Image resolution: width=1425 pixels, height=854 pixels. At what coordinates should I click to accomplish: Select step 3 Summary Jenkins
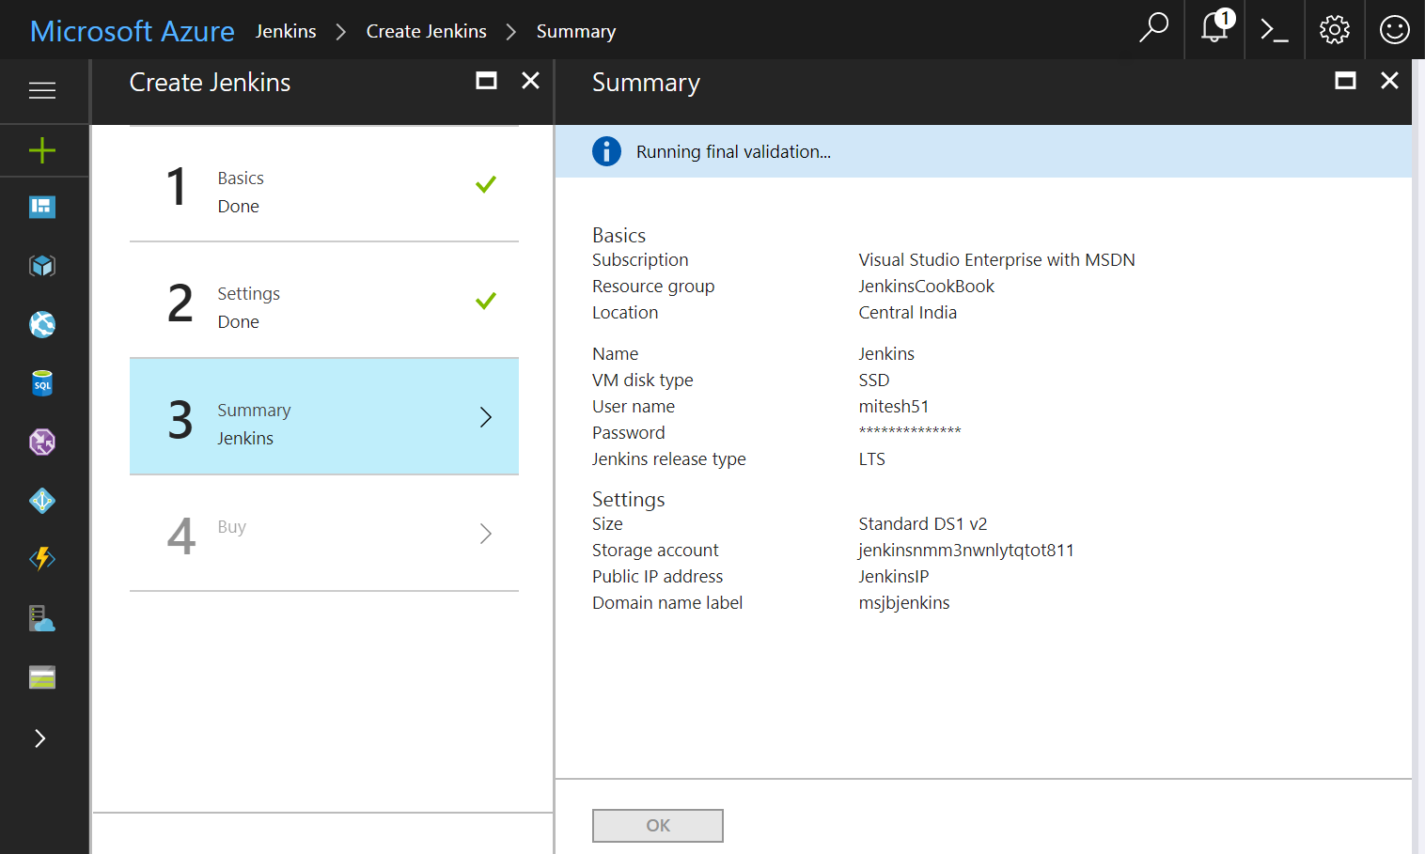[x=324, y=417]
